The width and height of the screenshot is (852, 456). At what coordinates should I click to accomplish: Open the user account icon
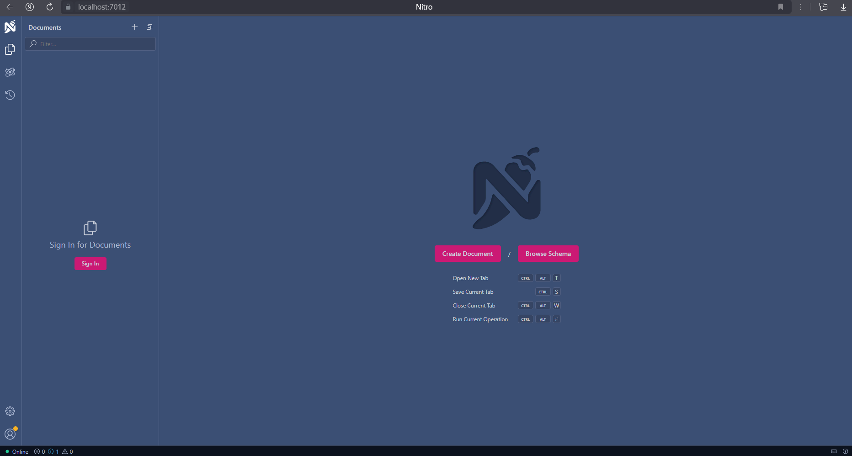click(x=10, y=434)
